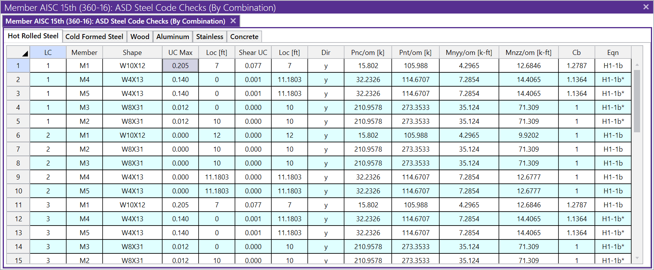
Task: Switch to Concrete tab
Action: pos(244,37)
